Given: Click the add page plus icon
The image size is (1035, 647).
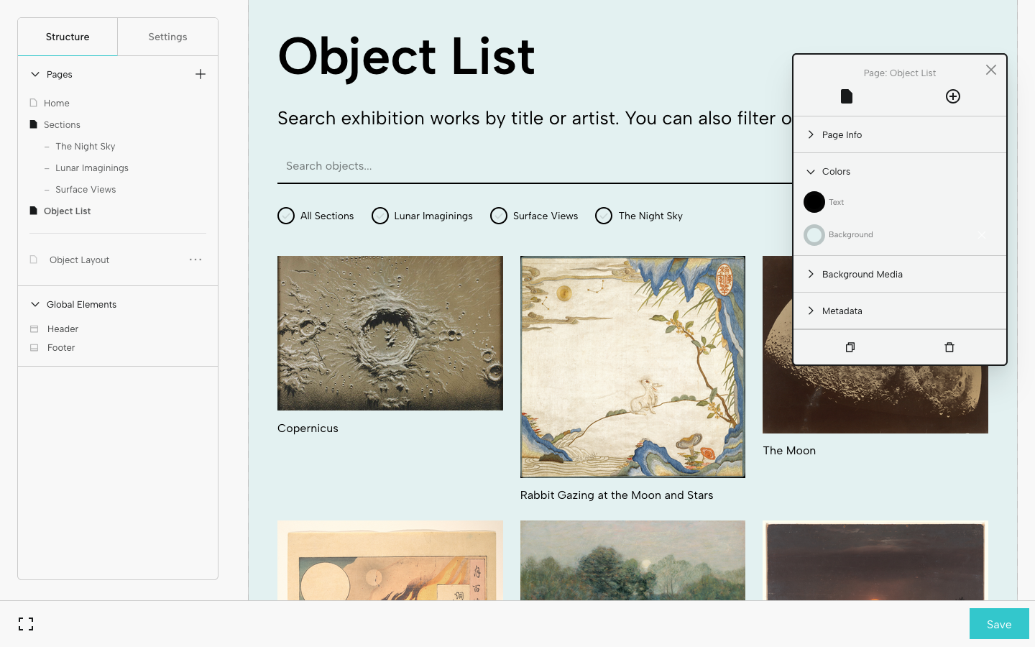Looking at the screenshot, I should [201, 74].
